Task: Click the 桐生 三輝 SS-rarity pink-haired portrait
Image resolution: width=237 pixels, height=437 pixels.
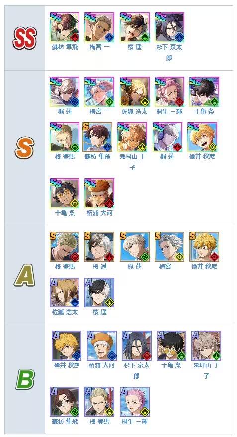Action: [169, 92]
